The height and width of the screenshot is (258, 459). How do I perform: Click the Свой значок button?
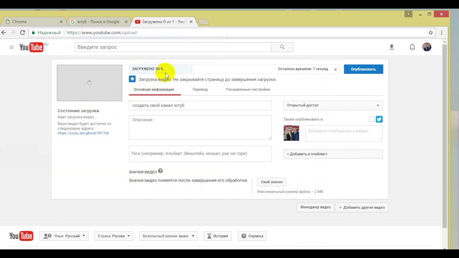pyautogui.click(x=272, y=182)
